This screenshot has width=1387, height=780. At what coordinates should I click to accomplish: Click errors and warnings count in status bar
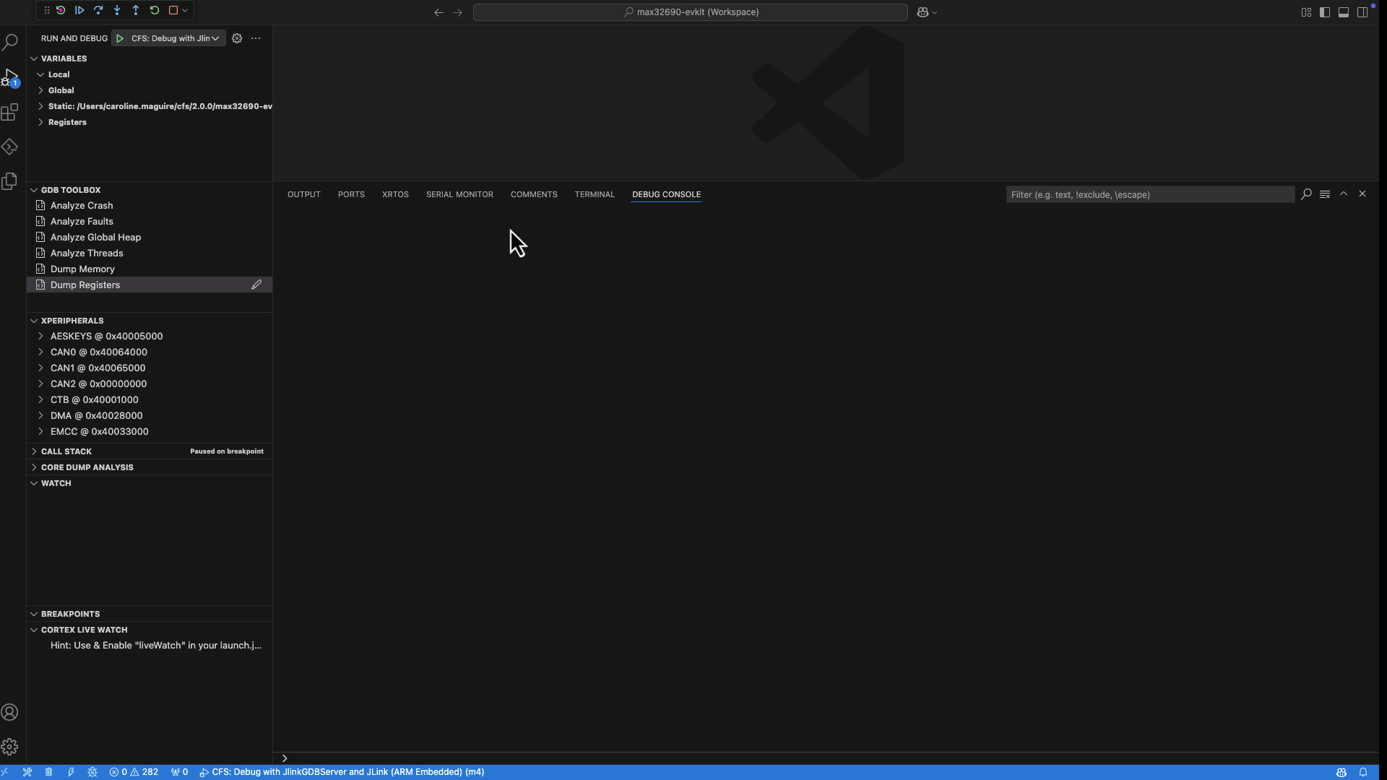tap(134, 772)
